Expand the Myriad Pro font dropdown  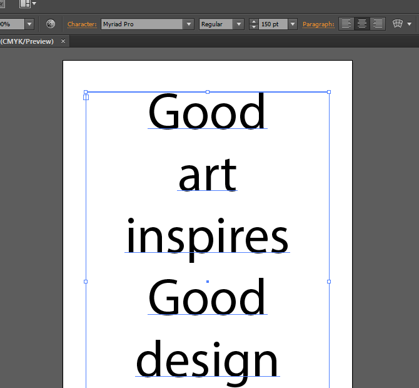[x=188, y=24]
